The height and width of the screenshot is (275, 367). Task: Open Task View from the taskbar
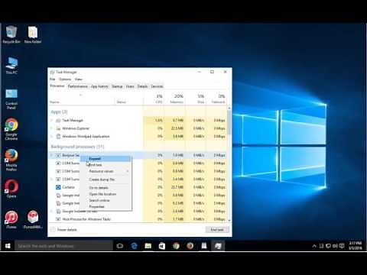[119, 246]
